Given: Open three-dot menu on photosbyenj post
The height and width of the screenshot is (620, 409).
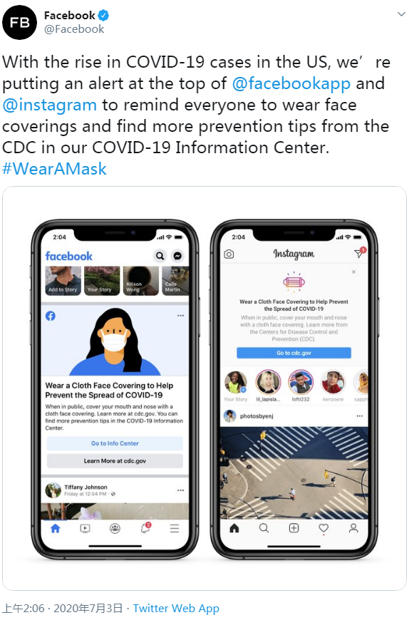Looking at the screenshot, I should click(x=360, y=416).
